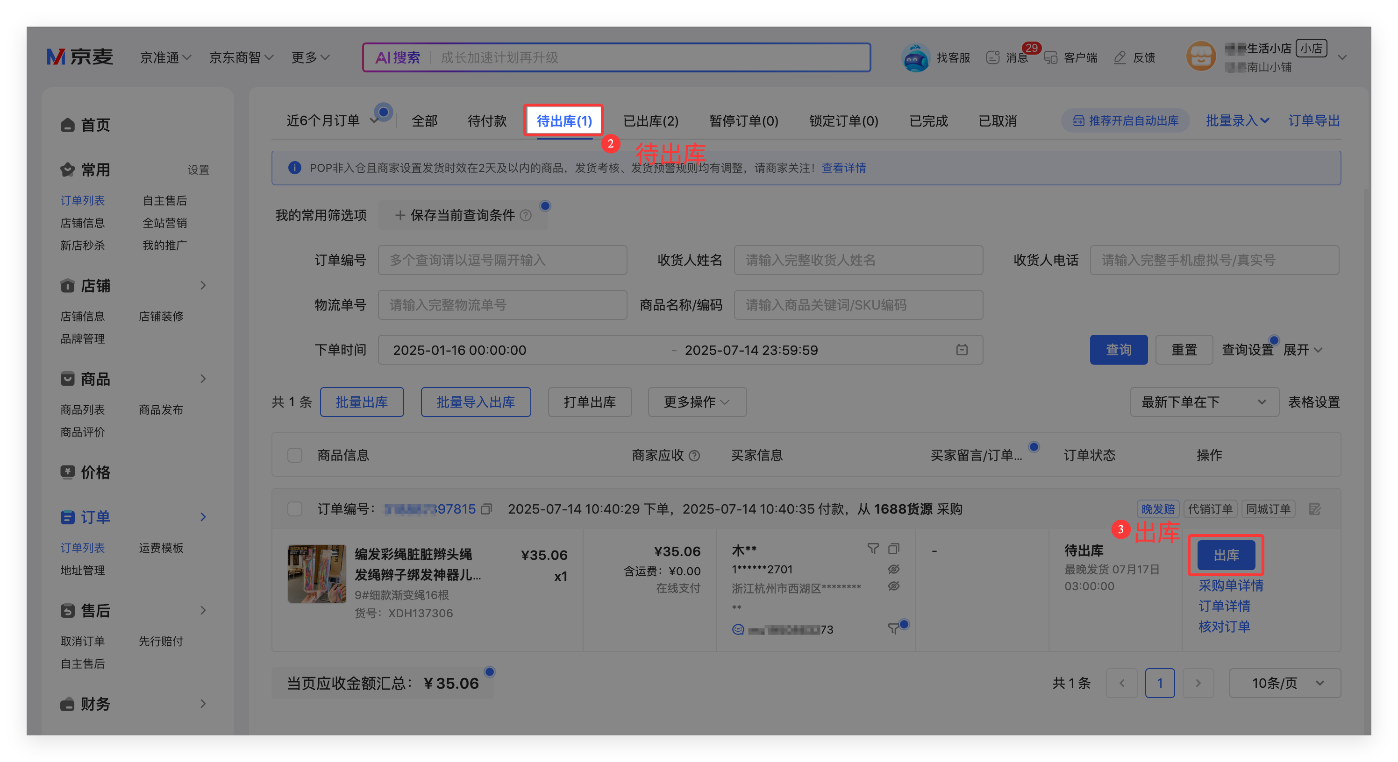
Task: Click the order remark edit icon
Action: pos(1314,509)
